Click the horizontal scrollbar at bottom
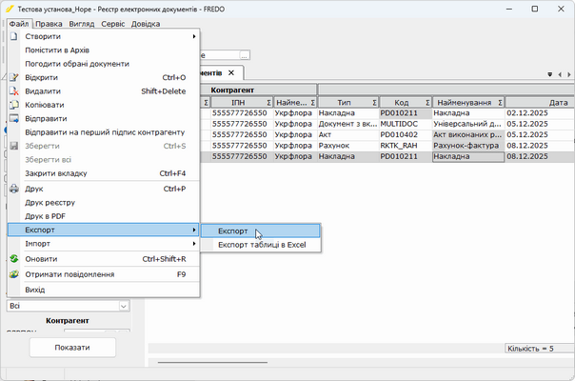 [212, 362]
